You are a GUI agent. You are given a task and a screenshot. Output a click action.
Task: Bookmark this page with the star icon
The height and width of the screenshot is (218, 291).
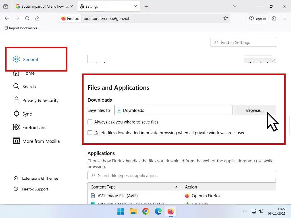pyautogui.click(x=226, y=18)
